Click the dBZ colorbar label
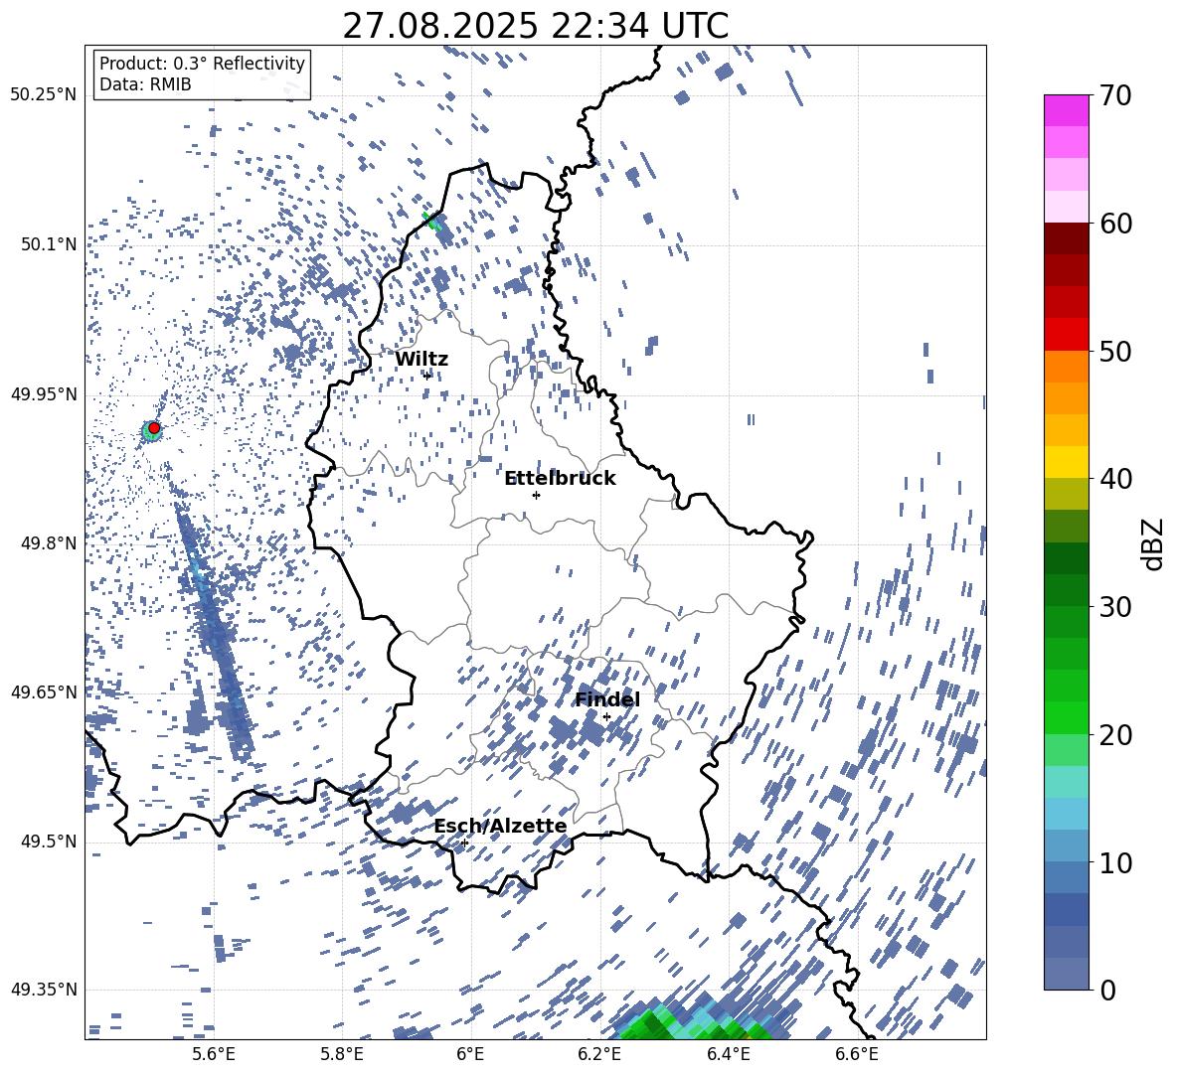The image size is (1177, 1074). point(1154,543)
